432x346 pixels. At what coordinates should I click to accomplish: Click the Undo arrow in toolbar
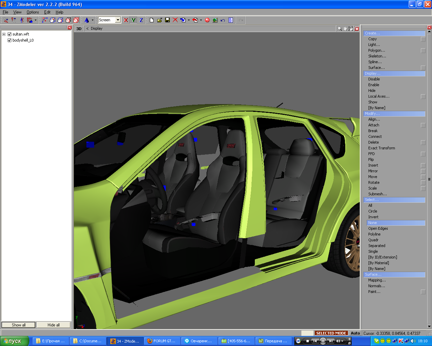click(223, 20)
